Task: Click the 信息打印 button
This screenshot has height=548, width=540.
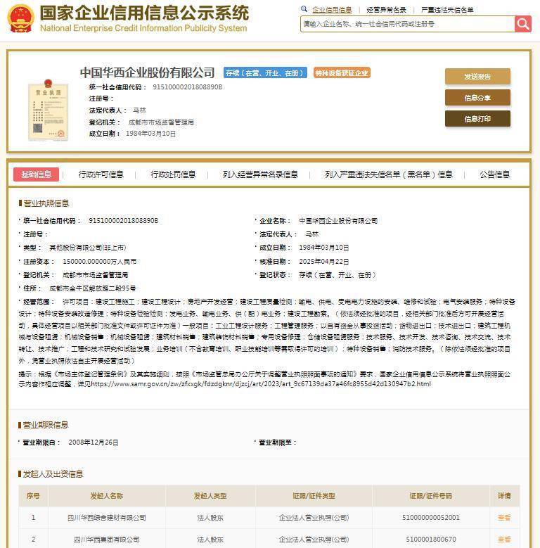Action: pos(477,119)
